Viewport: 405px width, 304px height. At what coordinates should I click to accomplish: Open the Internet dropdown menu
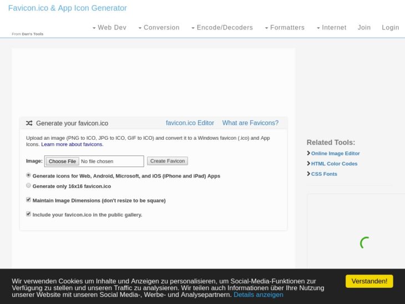coord(331,28)
